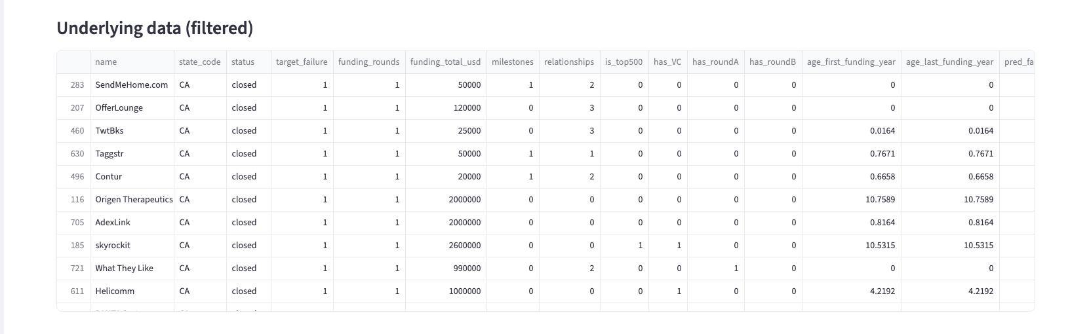Select the What They Like cell
The width and height of the screenshot is (1089, 334).
132,269
